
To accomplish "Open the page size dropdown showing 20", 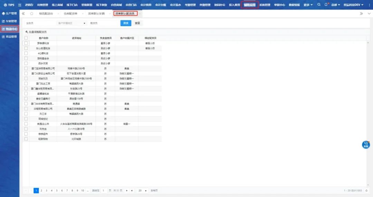I will (142, 190).
